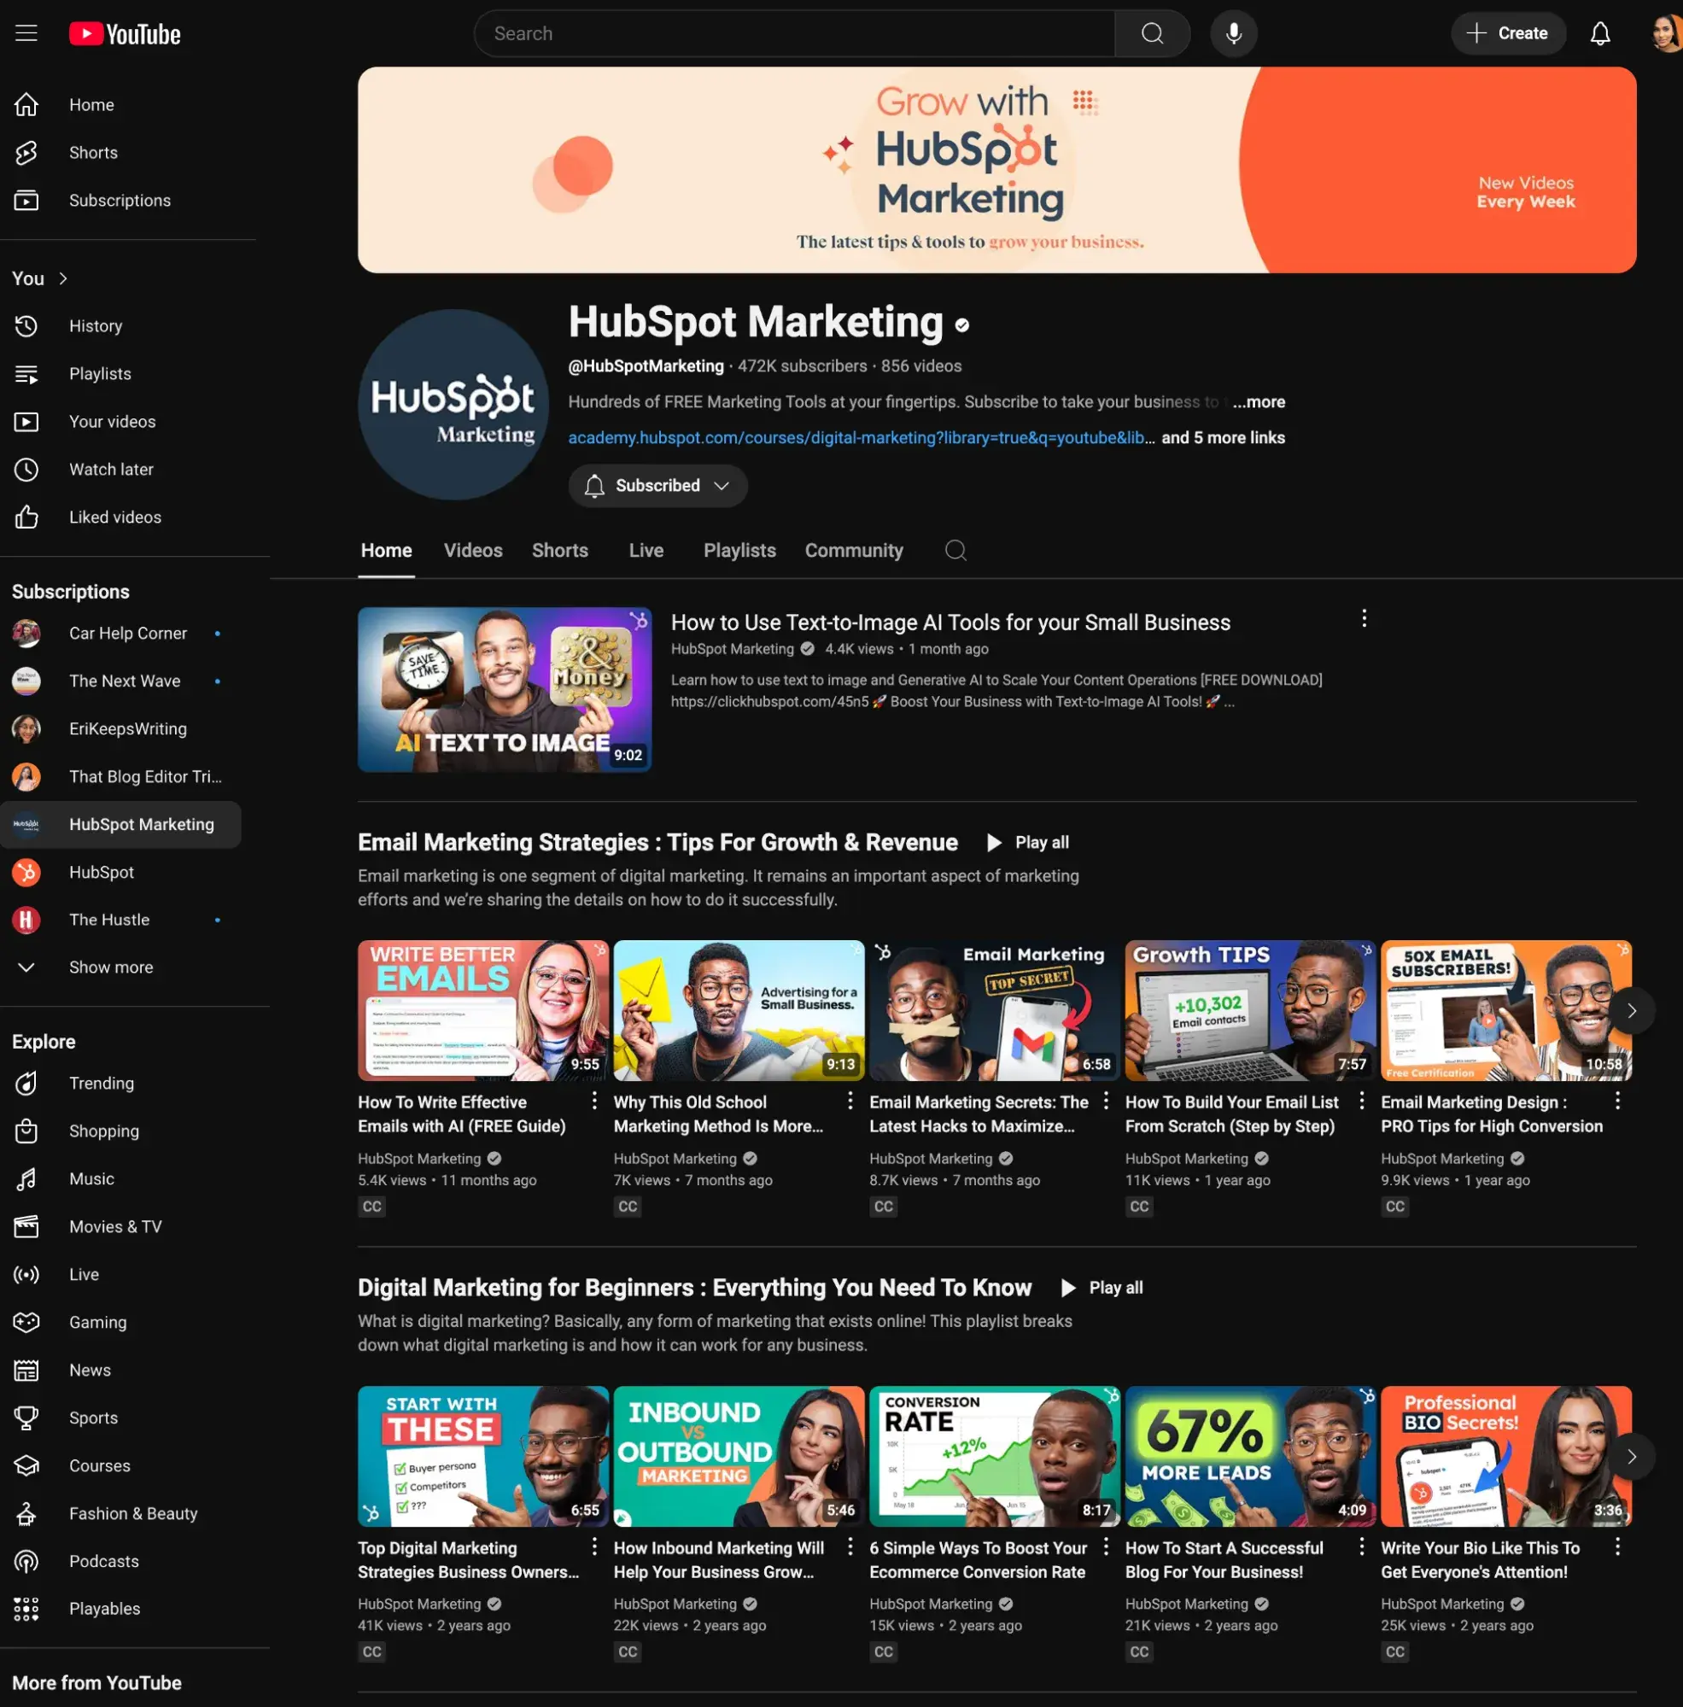Image resolution: width=1683 pixels, height=1707 pixels.
Task: Open Watch later from the sidebar
Action: click(111, 469)
